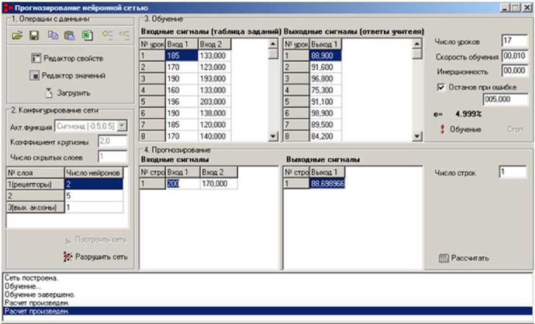Select highlighted log line Расчет произведен.
Viewport: 535px width, 324px height.
pyautogui.click(x=268, y=311)
